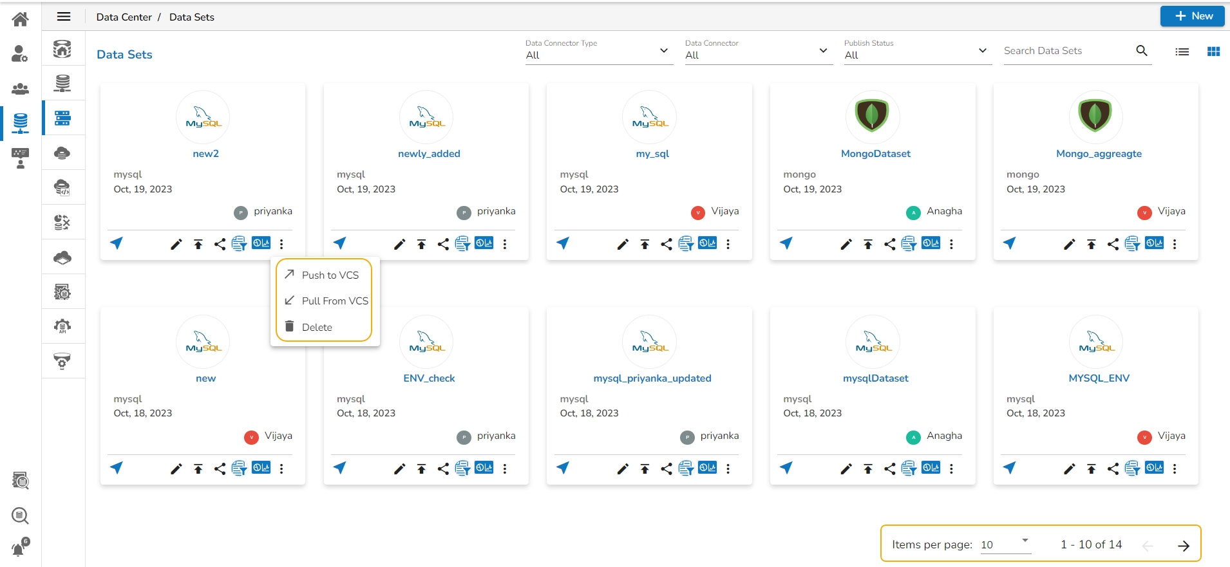
Task: Click the home icon in left sidebar
Action: point(20,19)
